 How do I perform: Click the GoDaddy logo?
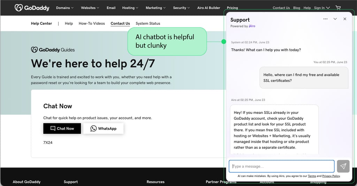[x=32, y=8]
